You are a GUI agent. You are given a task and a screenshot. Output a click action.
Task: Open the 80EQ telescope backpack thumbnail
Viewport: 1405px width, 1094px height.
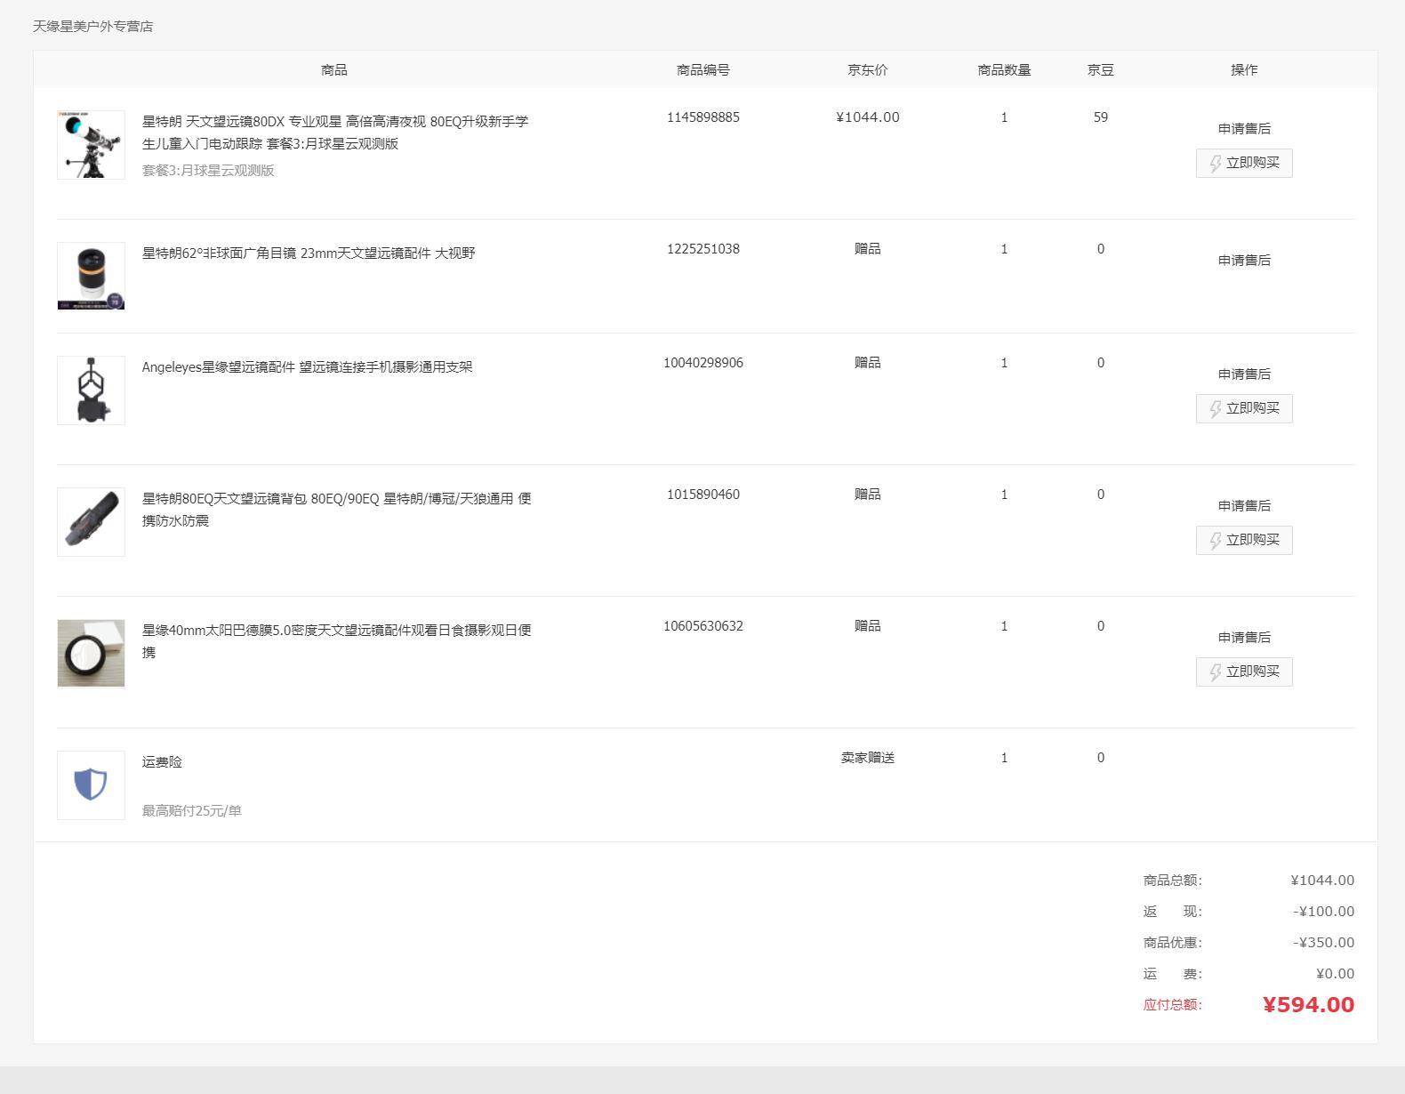click(91, 522)
